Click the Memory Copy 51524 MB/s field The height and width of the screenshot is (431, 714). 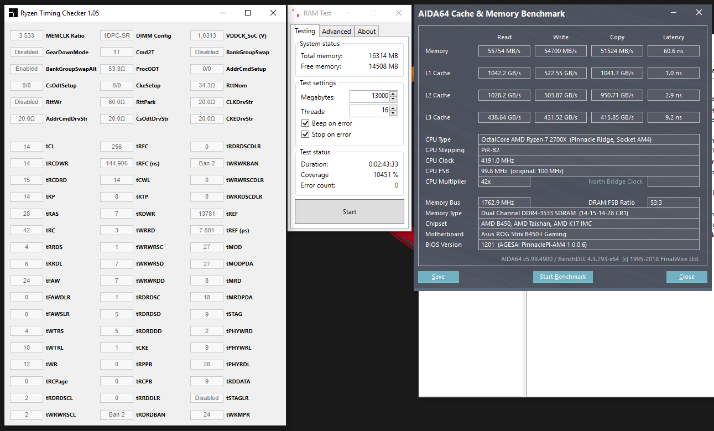[617, 51]
